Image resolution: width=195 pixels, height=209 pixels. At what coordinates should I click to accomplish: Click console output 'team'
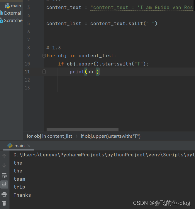coord(19,179)
